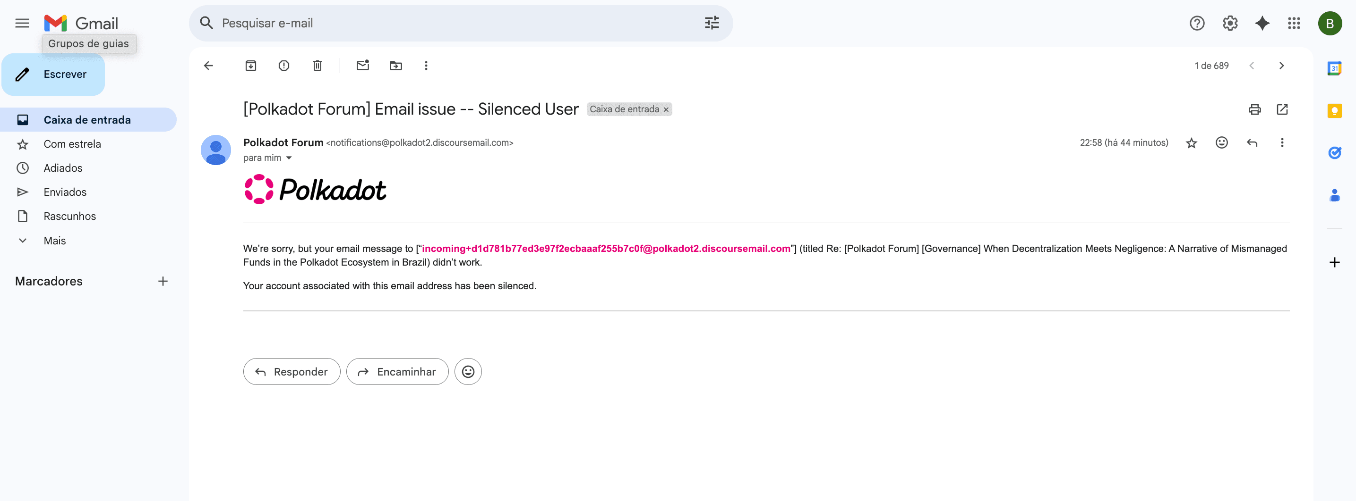Open the Enviados folder
This screenshot has height=501, width=1356.
tap(65, 192)
